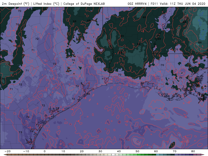The image size is (208, 156).
Task: Click the "-20" color scale tick label
Action: tap(8, 151)
